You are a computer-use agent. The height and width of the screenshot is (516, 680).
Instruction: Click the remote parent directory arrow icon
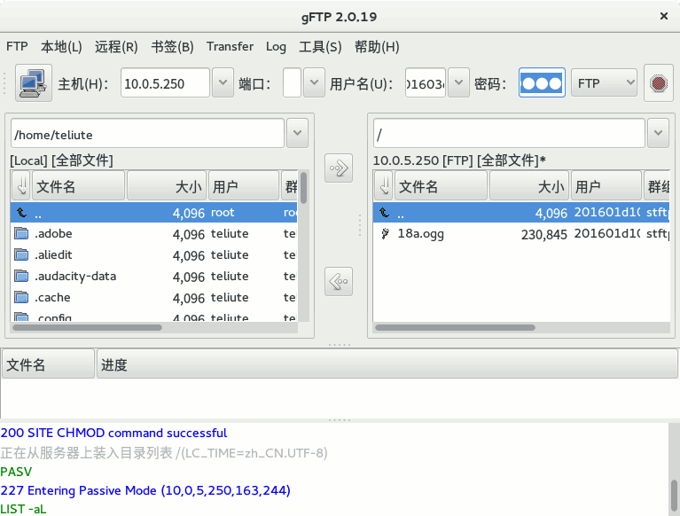tap(384, 213)
